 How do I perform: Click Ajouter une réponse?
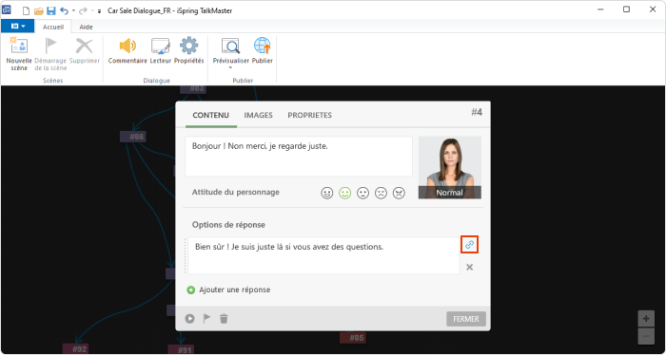coord(228,290)
